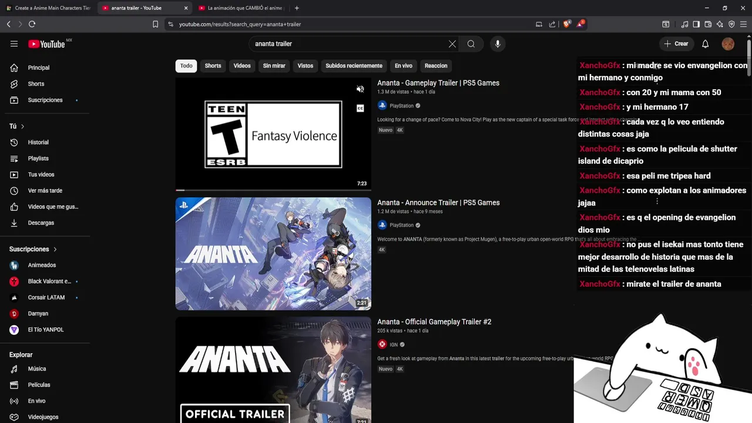Image resolution: width=752 pixels, height=423 pixels.
Task: Click the Official Trailer IGN thumbnail
Action: 273,370
